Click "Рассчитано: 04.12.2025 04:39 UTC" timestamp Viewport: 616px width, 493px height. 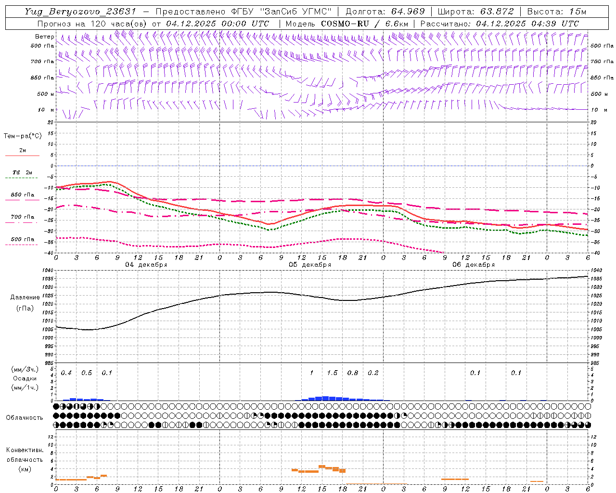(500, 24)
